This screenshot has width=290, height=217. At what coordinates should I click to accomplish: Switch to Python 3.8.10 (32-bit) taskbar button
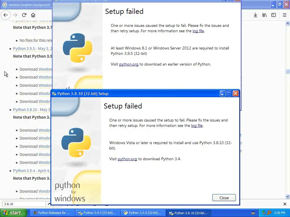click(x=188, y=213)
